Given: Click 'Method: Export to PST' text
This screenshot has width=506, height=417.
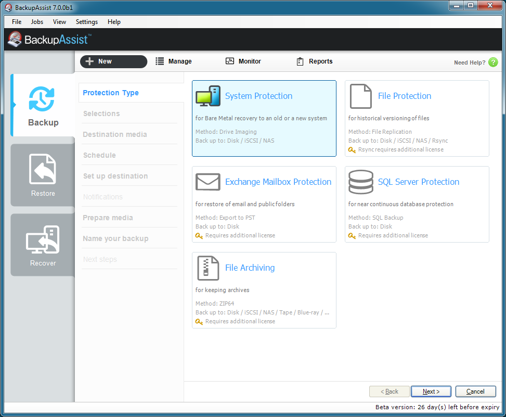Looking at the screenshot, I should (225, 218).
